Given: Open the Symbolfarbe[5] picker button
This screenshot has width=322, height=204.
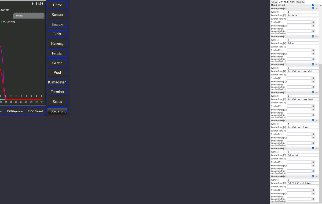Looking at the screenshot, I should click(x=313, y=166).
